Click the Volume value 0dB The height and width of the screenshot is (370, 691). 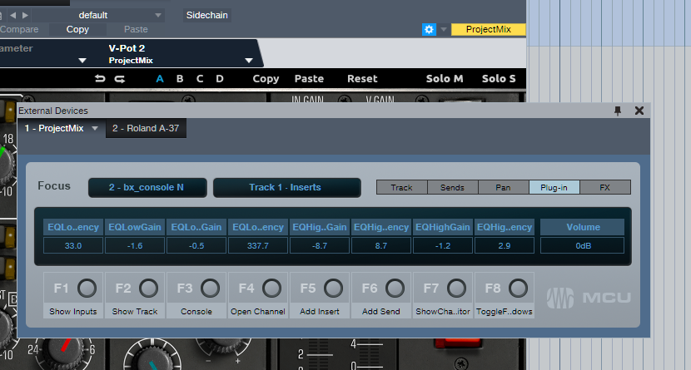click(x=583, y=245)
